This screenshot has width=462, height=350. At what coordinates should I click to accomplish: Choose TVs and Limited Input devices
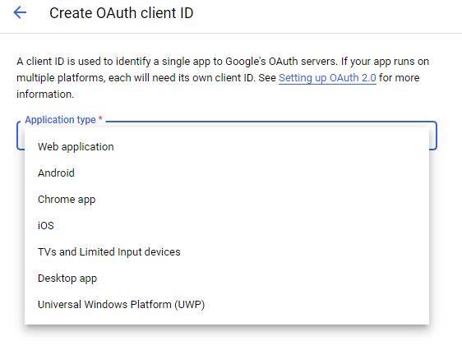[x=227, y=252]
